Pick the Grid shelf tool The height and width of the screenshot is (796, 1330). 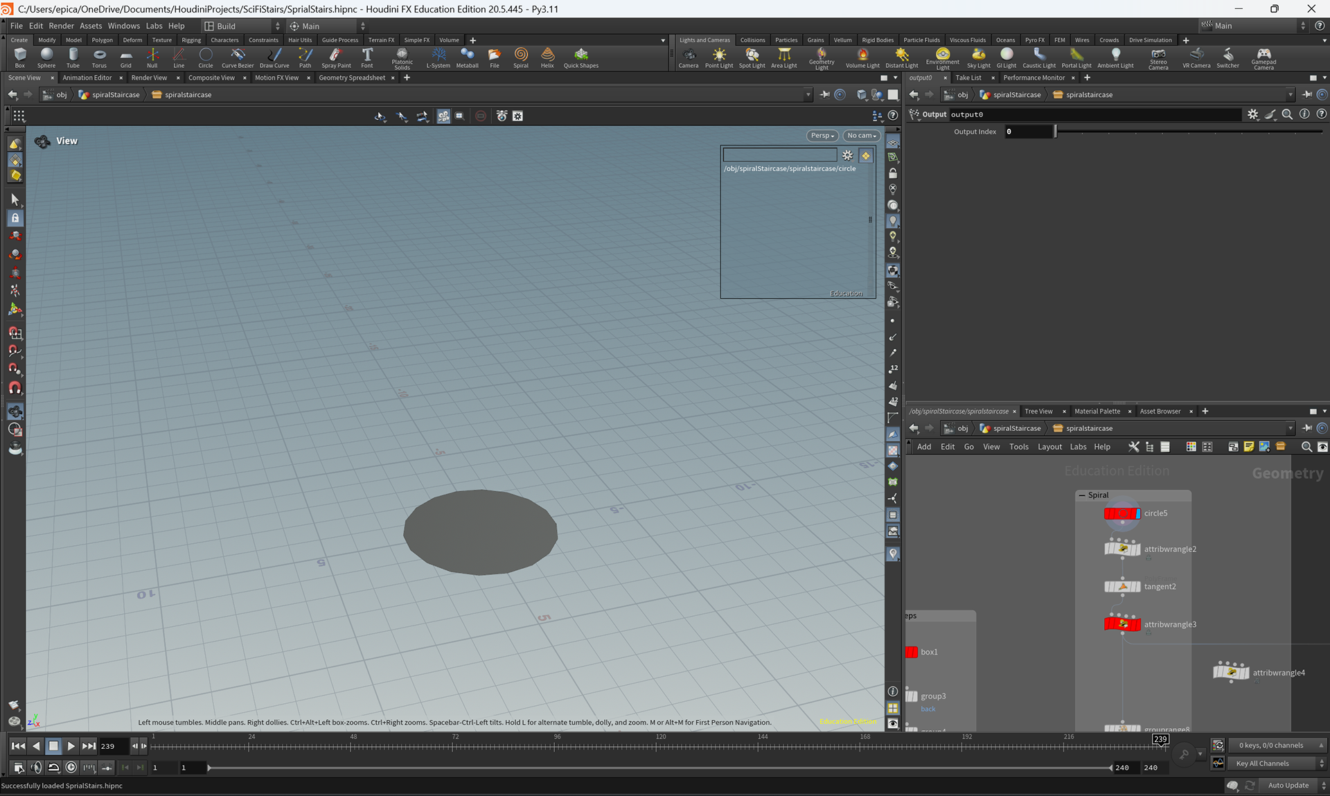(126, 58)
